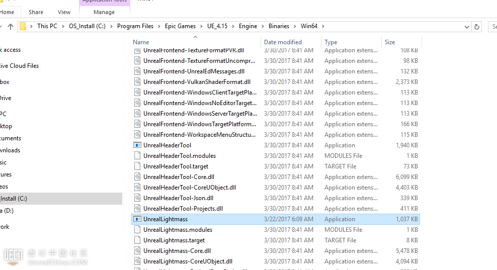
Task: Navigate to Binaries breadcrumb
Action: (279, 26)
